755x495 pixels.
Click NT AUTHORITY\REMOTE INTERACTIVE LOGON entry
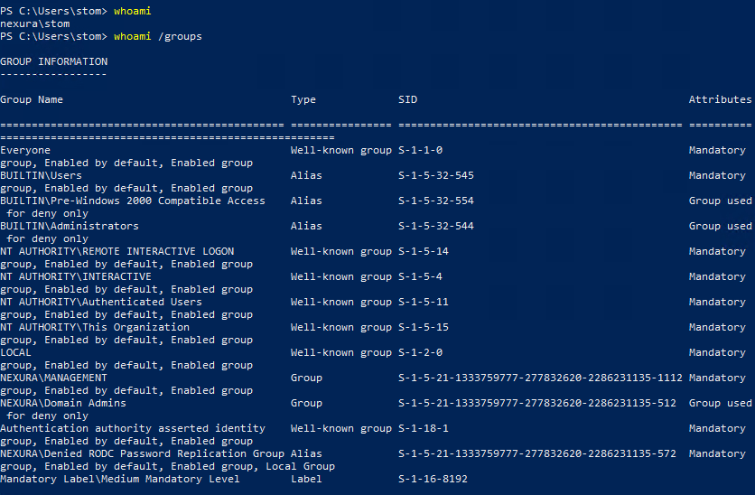[x=117, y=251]
